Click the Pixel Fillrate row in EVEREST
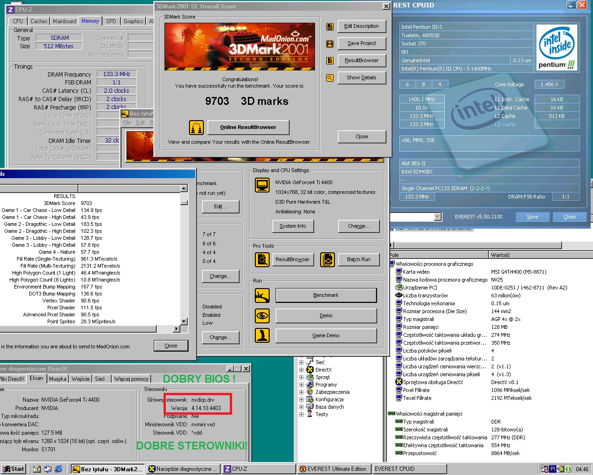The width and height of the screenshot is (593, 475). 491,390
